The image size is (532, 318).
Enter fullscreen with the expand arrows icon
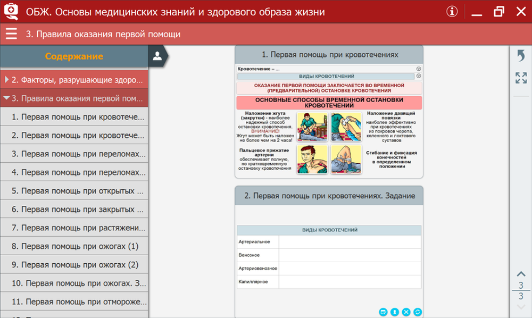pos(521,78)
